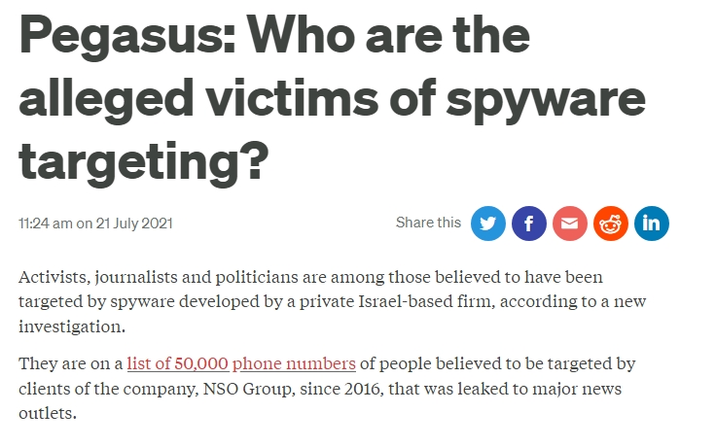Follow the "phone numbers" hyperlink
The image size is (716, 447).
tap(294, 364)
